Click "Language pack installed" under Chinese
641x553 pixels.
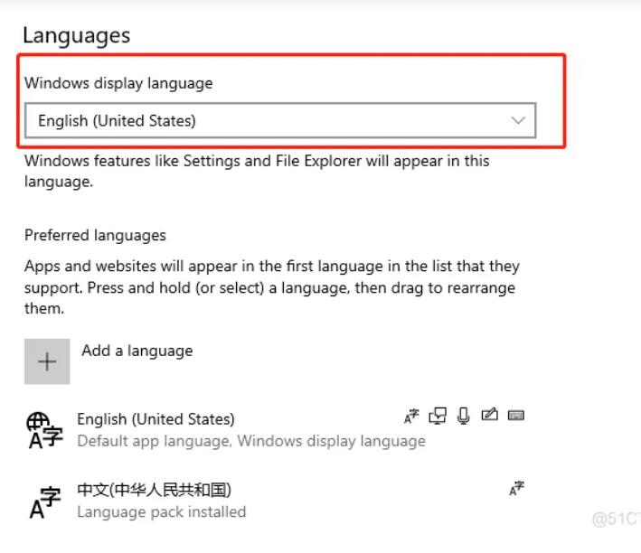pyautogui.click(x=161, y=511)
